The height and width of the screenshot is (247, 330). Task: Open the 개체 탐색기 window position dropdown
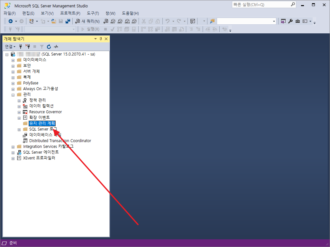(95, 39)
